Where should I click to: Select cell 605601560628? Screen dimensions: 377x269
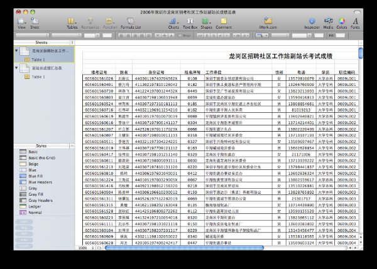click(x=99, y=243)
